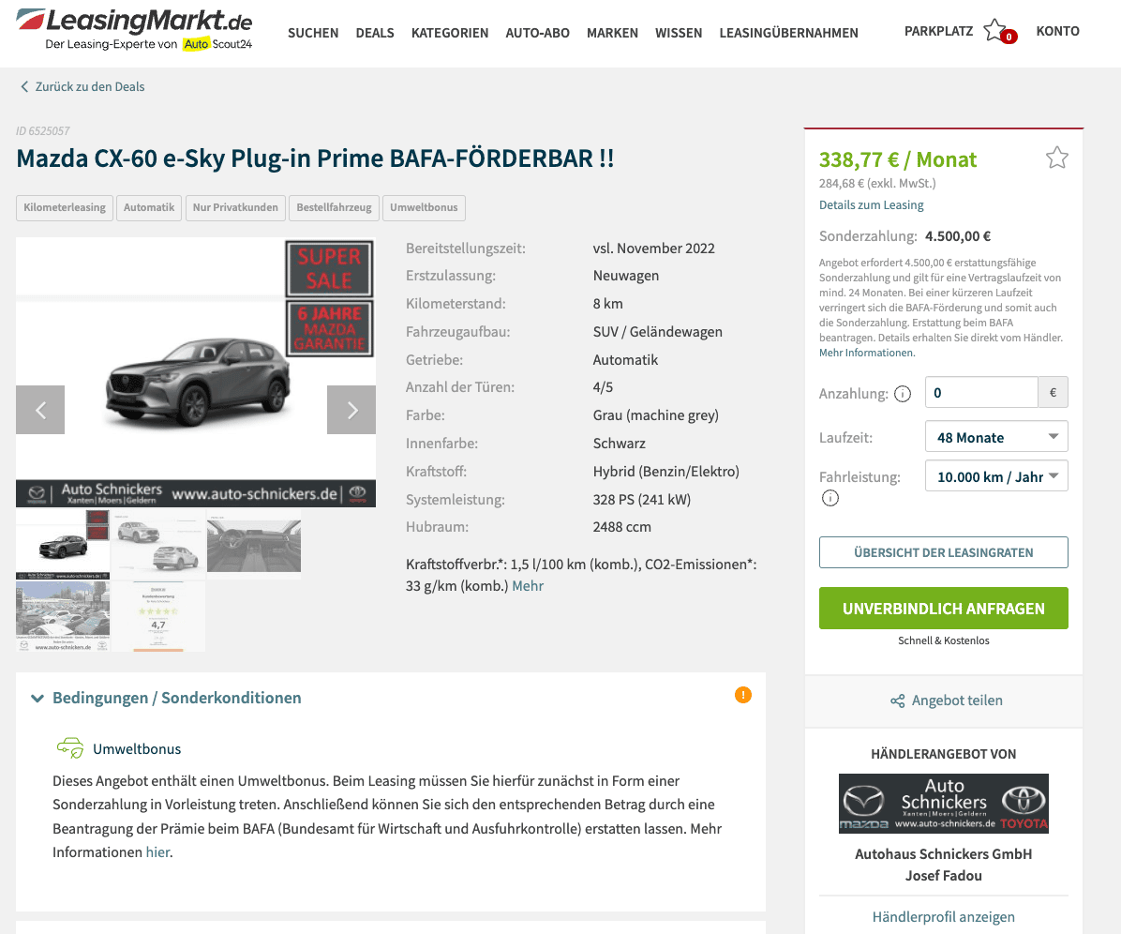
Task: Click the Fahrleistung info icon
Action: pos(830,499)
